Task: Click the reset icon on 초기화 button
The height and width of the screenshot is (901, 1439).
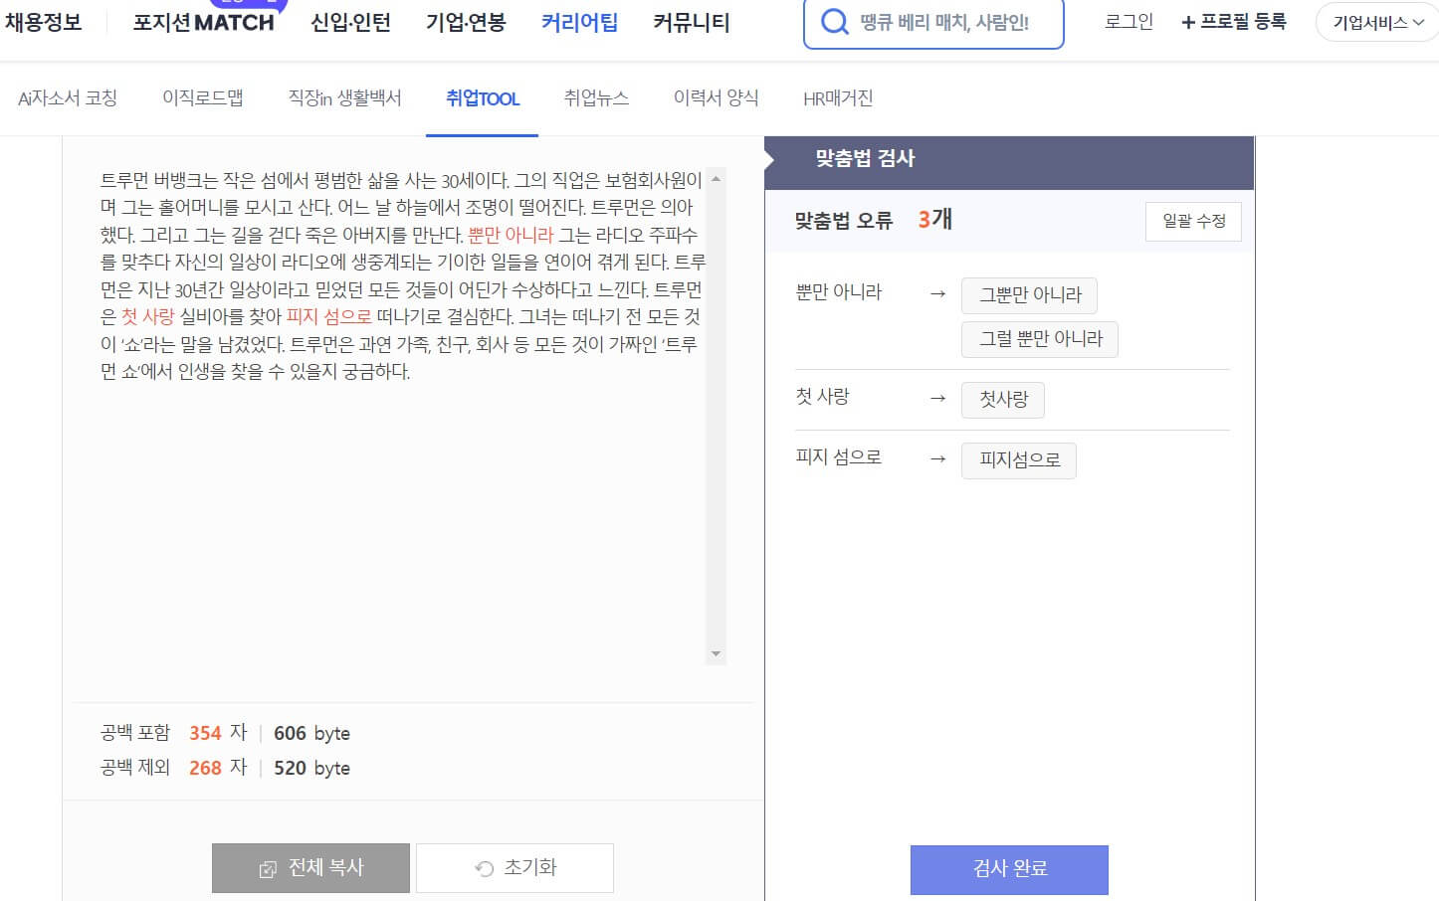Action: 483,866
